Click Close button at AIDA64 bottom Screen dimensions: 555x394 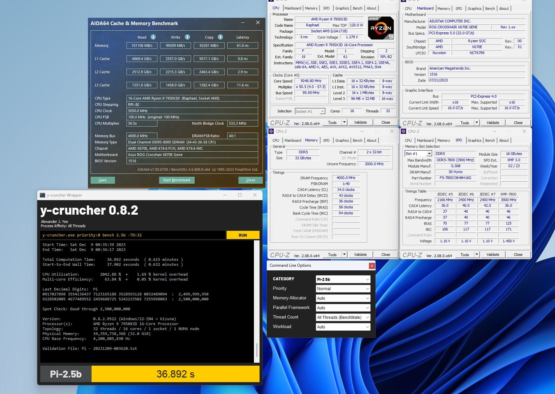pyautogui.click(x=251, y=180)
